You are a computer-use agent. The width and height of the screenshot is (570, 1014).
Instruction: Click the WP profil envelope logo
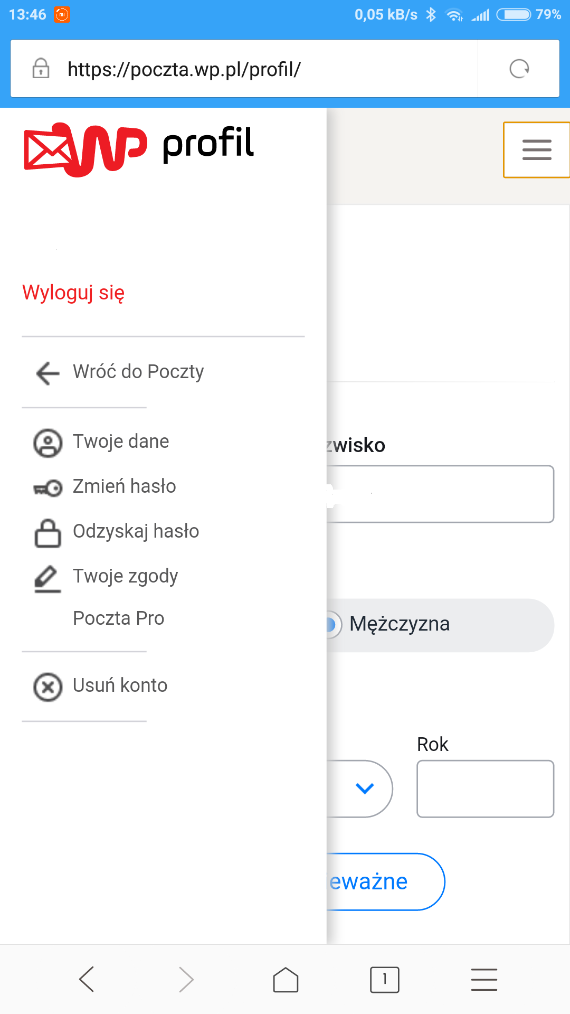85,149
